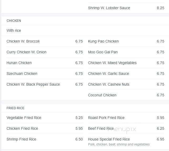Select Chicken W. Cashew Nuts
Image resolution: width=169 pixels, height=151 pixels.
click(x=109, y=84)
